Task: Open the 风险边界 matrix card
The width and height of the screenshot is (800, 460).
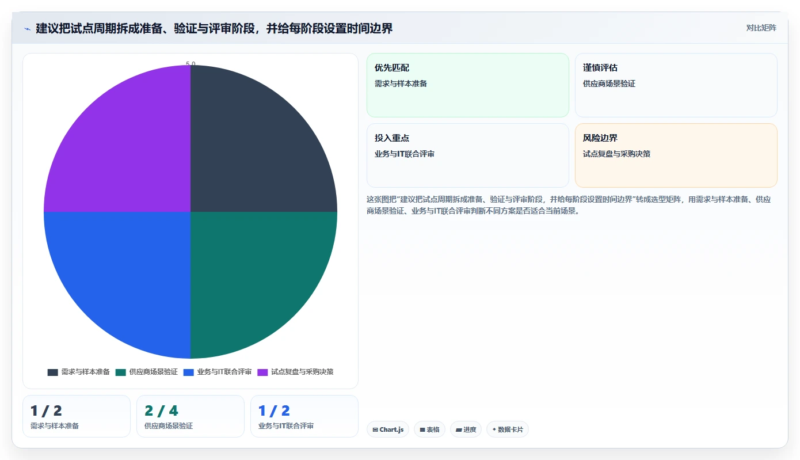Action: coord(676,155)
